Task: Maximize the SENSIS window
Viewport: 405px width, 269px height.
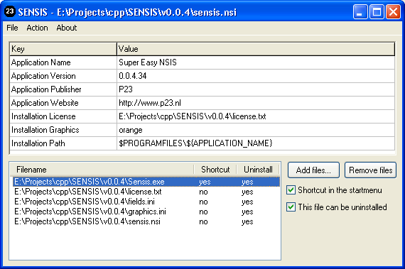Action: (377, 12)
